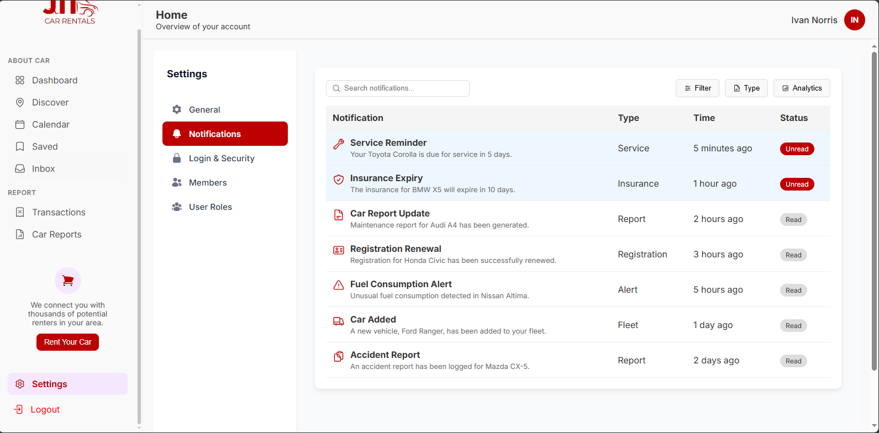Open Saved items in the sidebar

[x=67, y=146]
